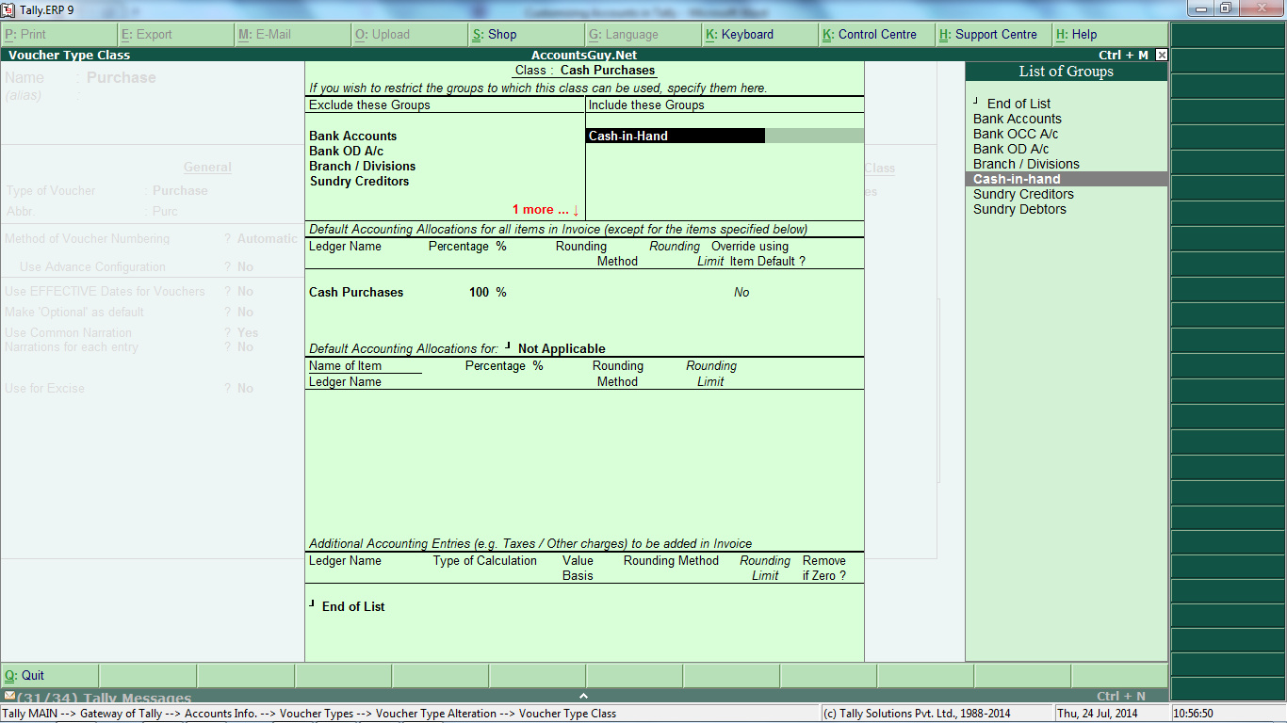Click the Override 'No' value
This screenshot has width=1287, height=723.
741,292
